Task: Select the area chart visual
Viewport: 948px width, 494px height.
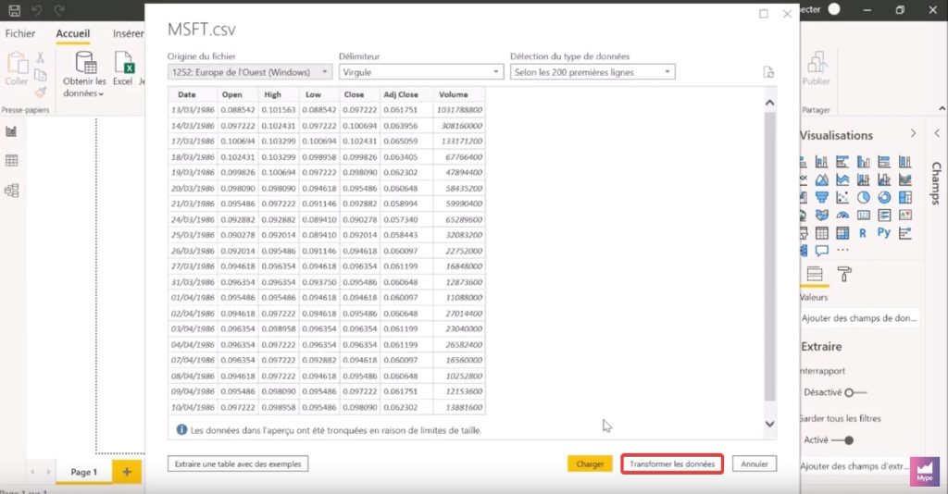Action: click(821, 179)
